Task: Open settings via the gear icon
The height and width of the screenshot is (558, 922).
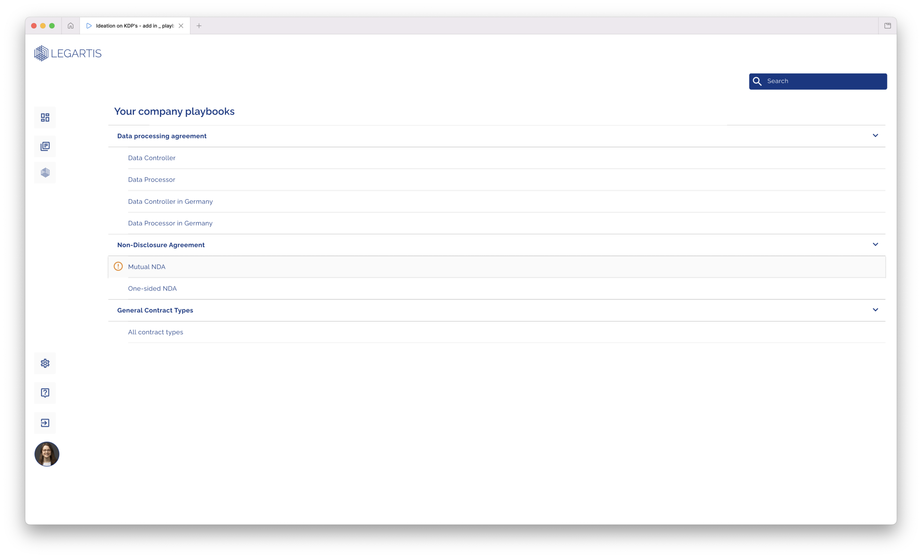Action: pos(45,363)
